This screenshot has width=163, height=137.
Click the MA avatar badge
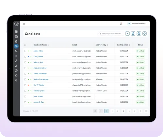129,24
